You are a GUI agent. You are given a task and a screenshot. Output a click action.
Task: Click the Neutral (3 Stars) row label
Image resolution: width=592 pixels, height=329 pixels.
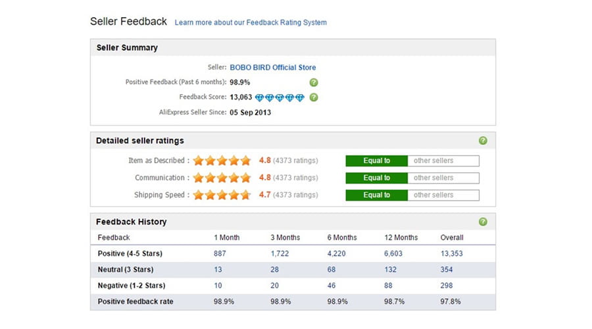[x=126, y=270]
